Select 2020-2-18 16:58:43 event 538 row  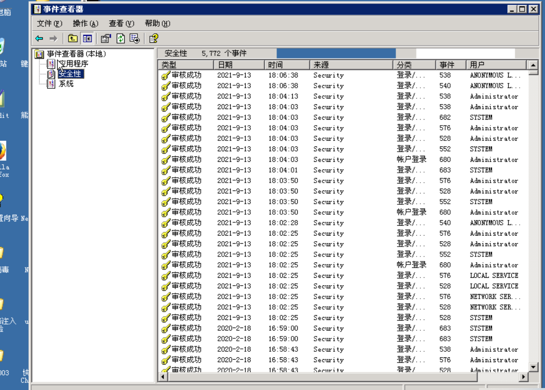coord(343,349)
